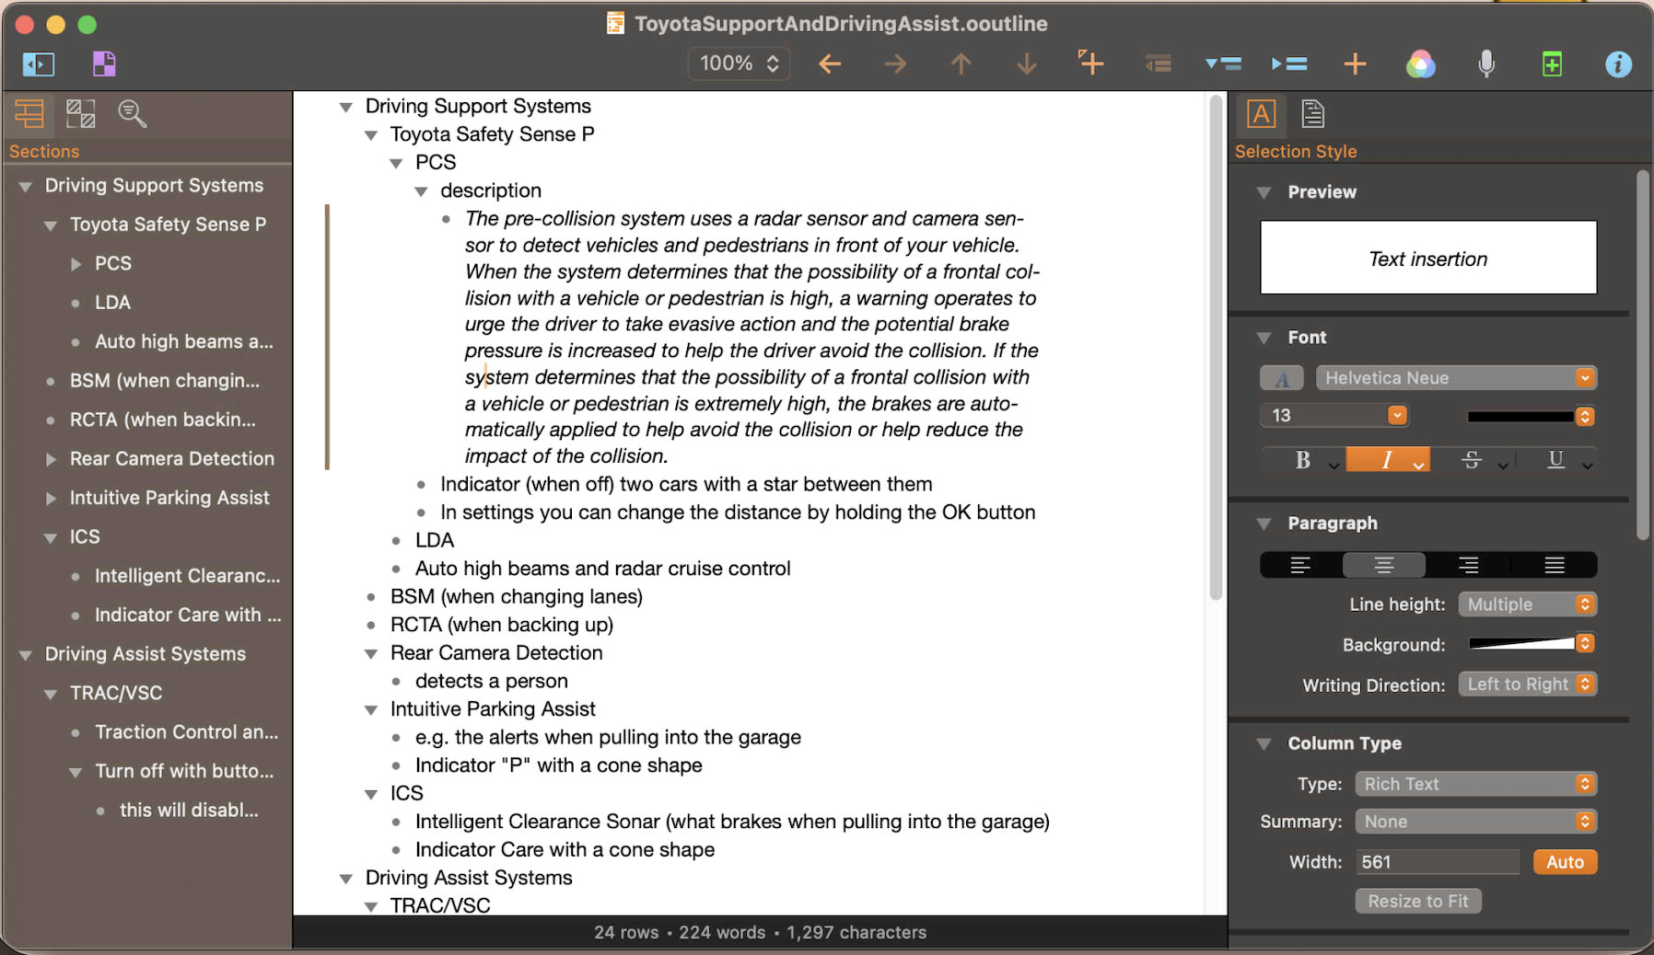Select LDA in the Sections sidebar
The height and width of the screenshot is (955, 1654).
coord(112,303)
